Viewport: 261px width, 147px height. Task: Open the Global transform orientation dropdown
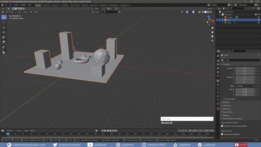96,9
